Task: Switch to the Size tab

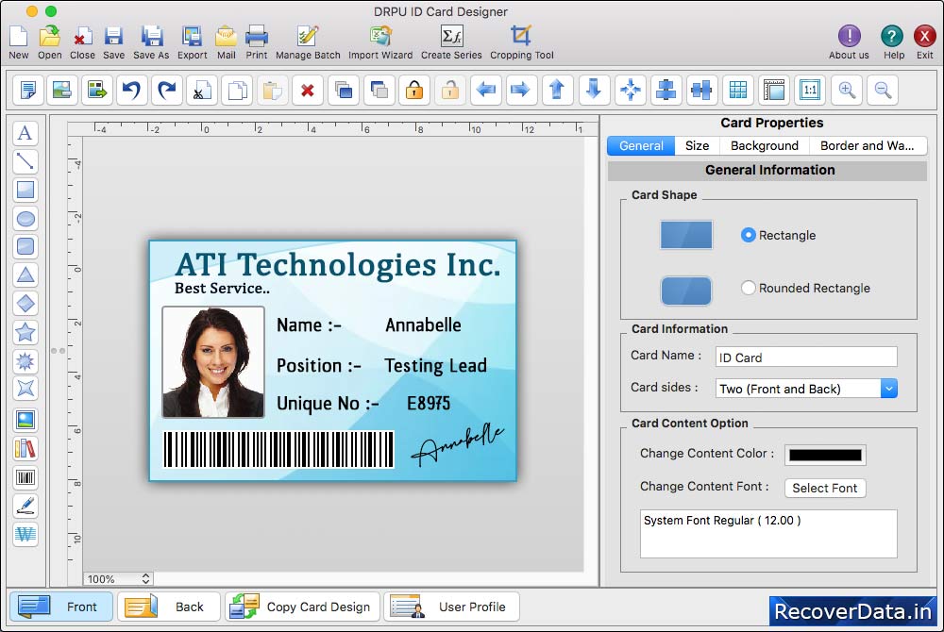Action: (698, 145)
